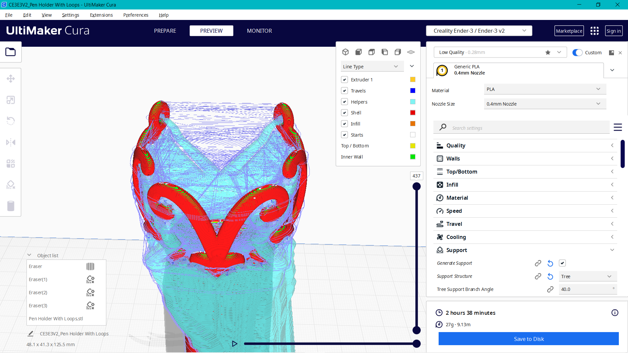Reset Support Structure to default
628x353 pixels.
coord(550,277)
